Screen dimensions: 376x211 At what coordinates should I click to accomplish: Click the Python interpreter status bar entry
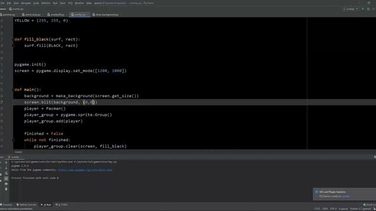point(360,209)
